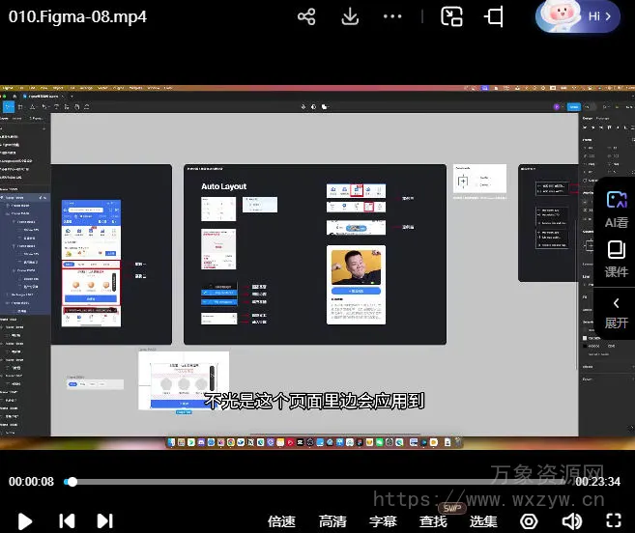Viewport: 635px width, 533px height.
Task: Open the circular player settings icon
Action: (530, 521)
